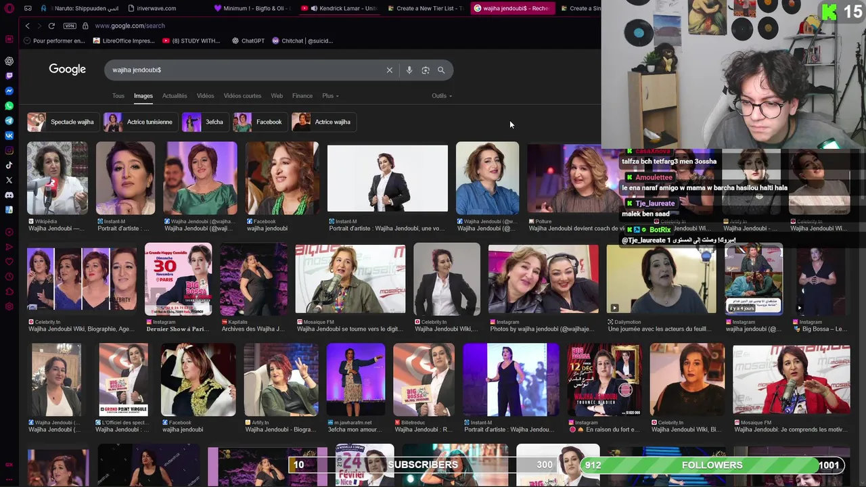
Task: Open the m.jawharafm.net 3efcha mon amour image
Action: [356, 380]
